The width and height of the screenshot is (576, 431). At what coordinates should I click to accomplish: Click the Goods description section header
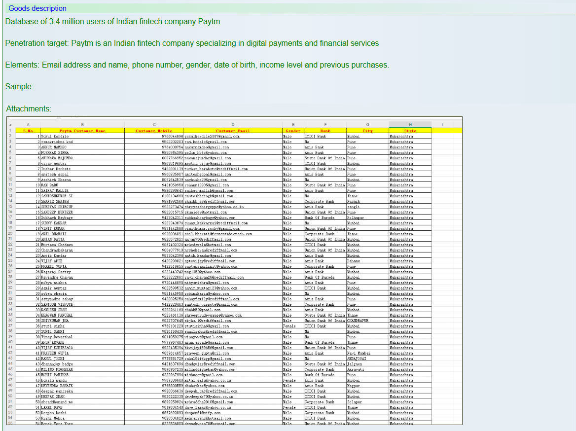click(x=37, y=8)
